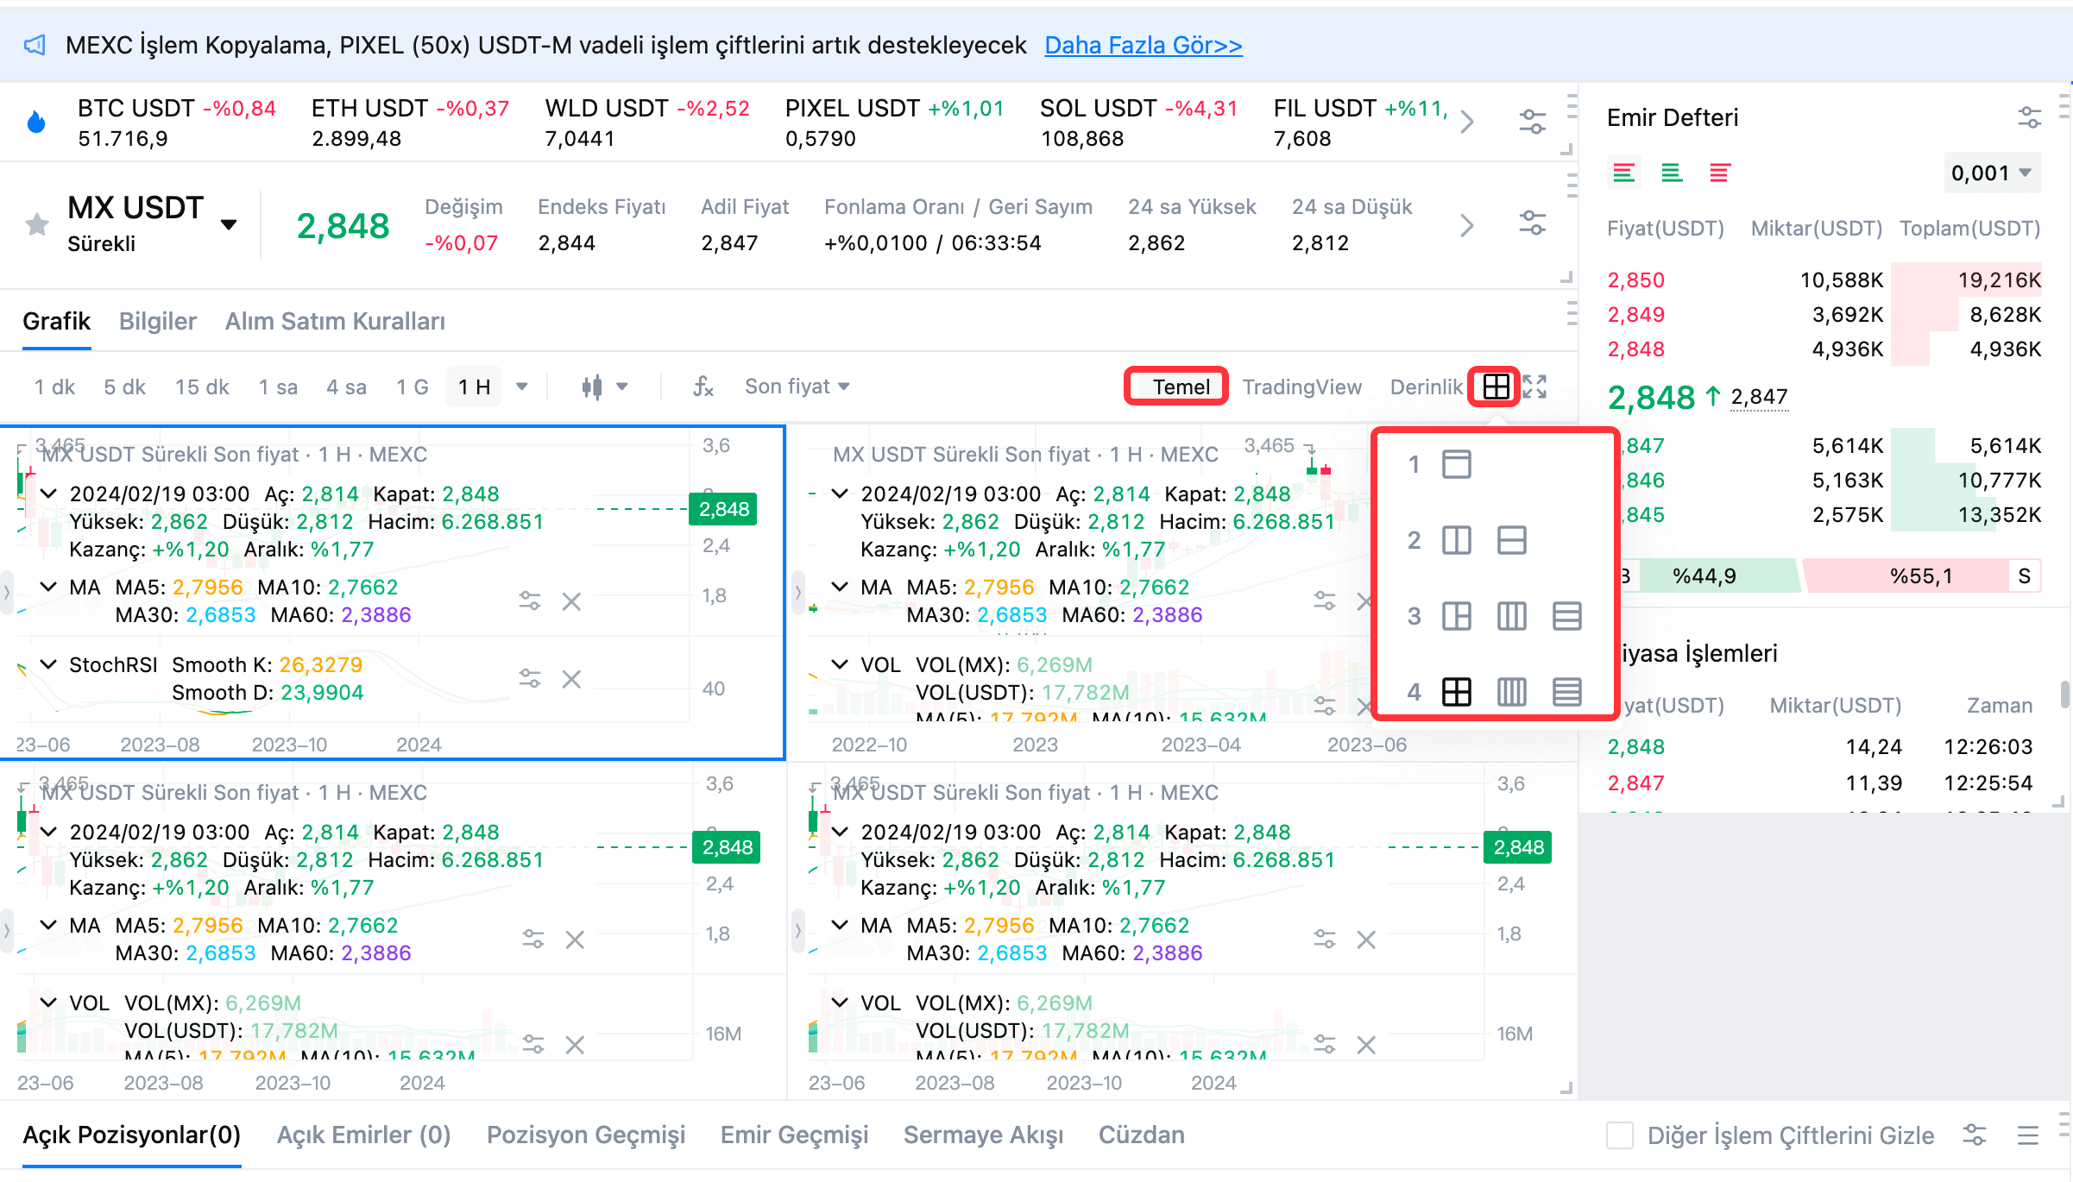2073x1182 pixels.
Task: Check Diğer İşlem Çiftlerini Gizle checkbox
Action: (x=1620, y=1135)
